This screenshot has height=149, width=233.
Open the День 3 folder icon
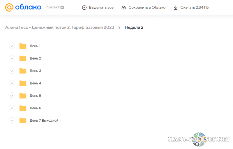23,71
